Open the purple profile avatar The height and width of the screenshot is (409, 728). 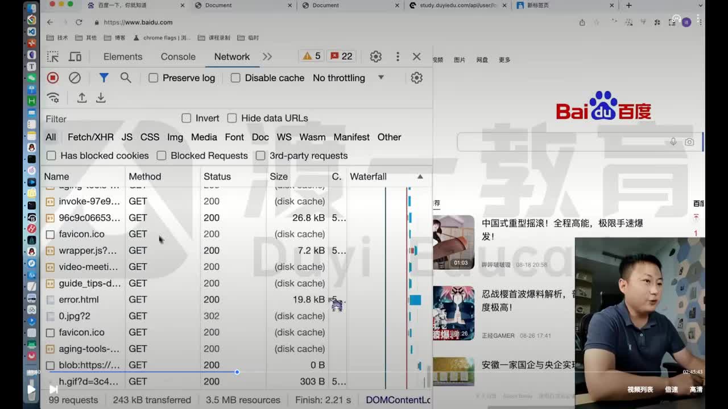686,22
